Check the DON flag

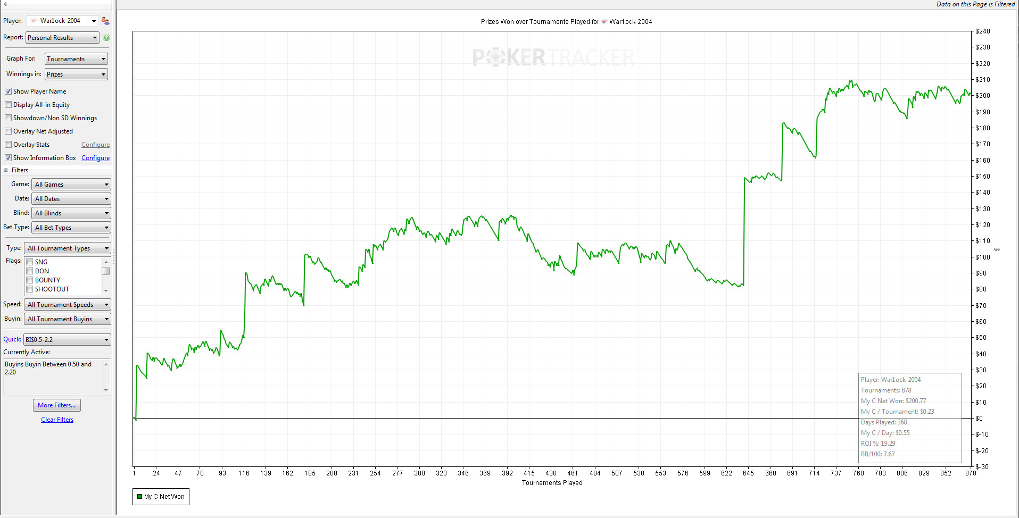(x=30, y=271)
